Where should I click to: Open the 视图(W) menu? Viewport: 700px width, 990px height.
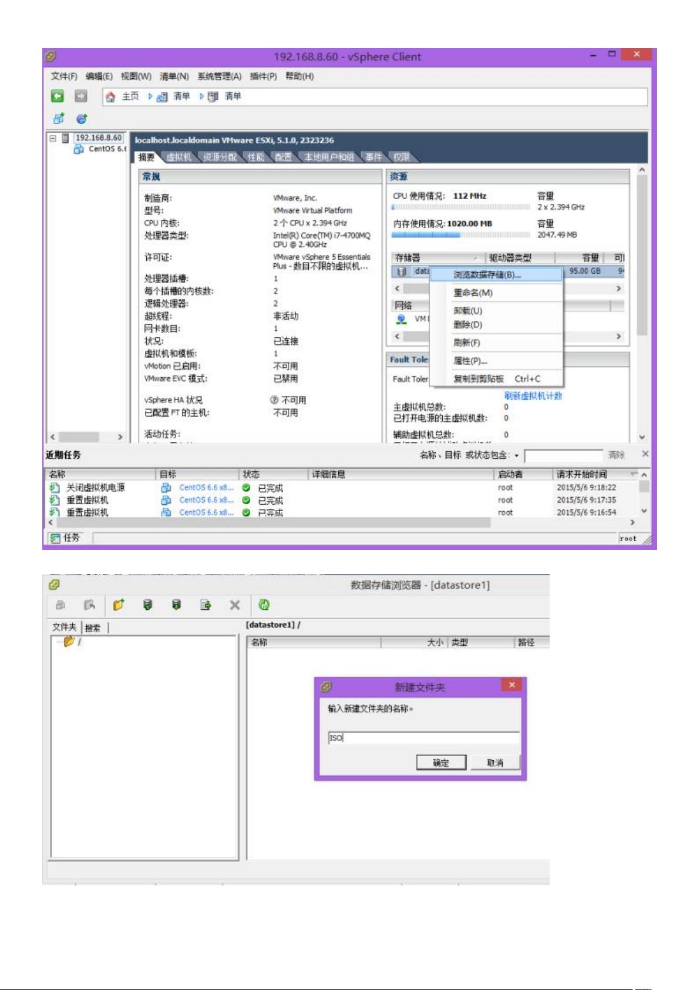(136, 76)
